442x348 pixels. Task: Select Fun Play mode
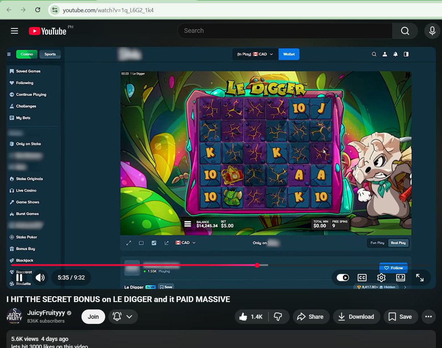click(x=377, y=243)
